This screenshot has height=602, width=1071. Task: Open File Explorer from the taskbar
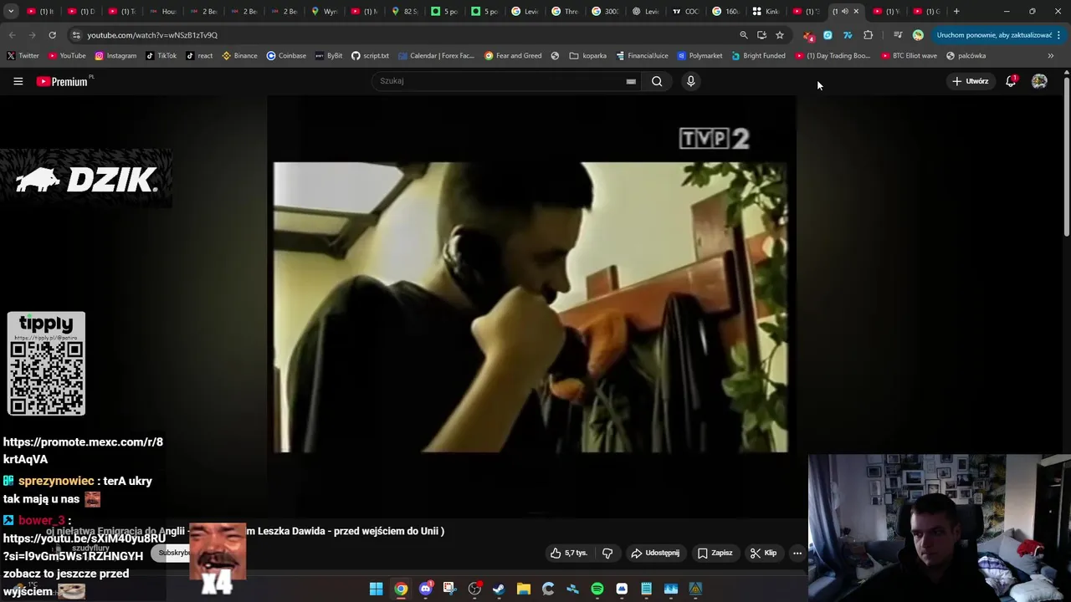(524, 589)
